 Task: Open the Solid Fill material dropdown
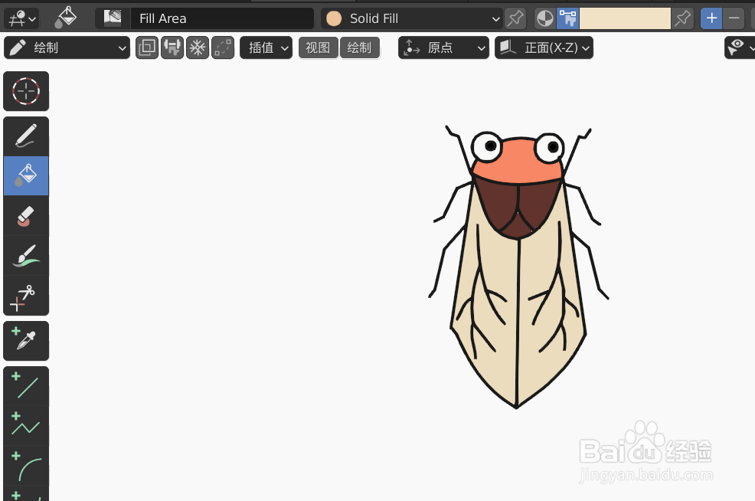point(412,18)
